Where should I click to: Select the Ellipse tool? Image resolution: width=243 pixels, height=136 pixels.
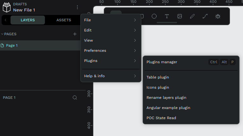pyautogui.click(x=154, y=16)
